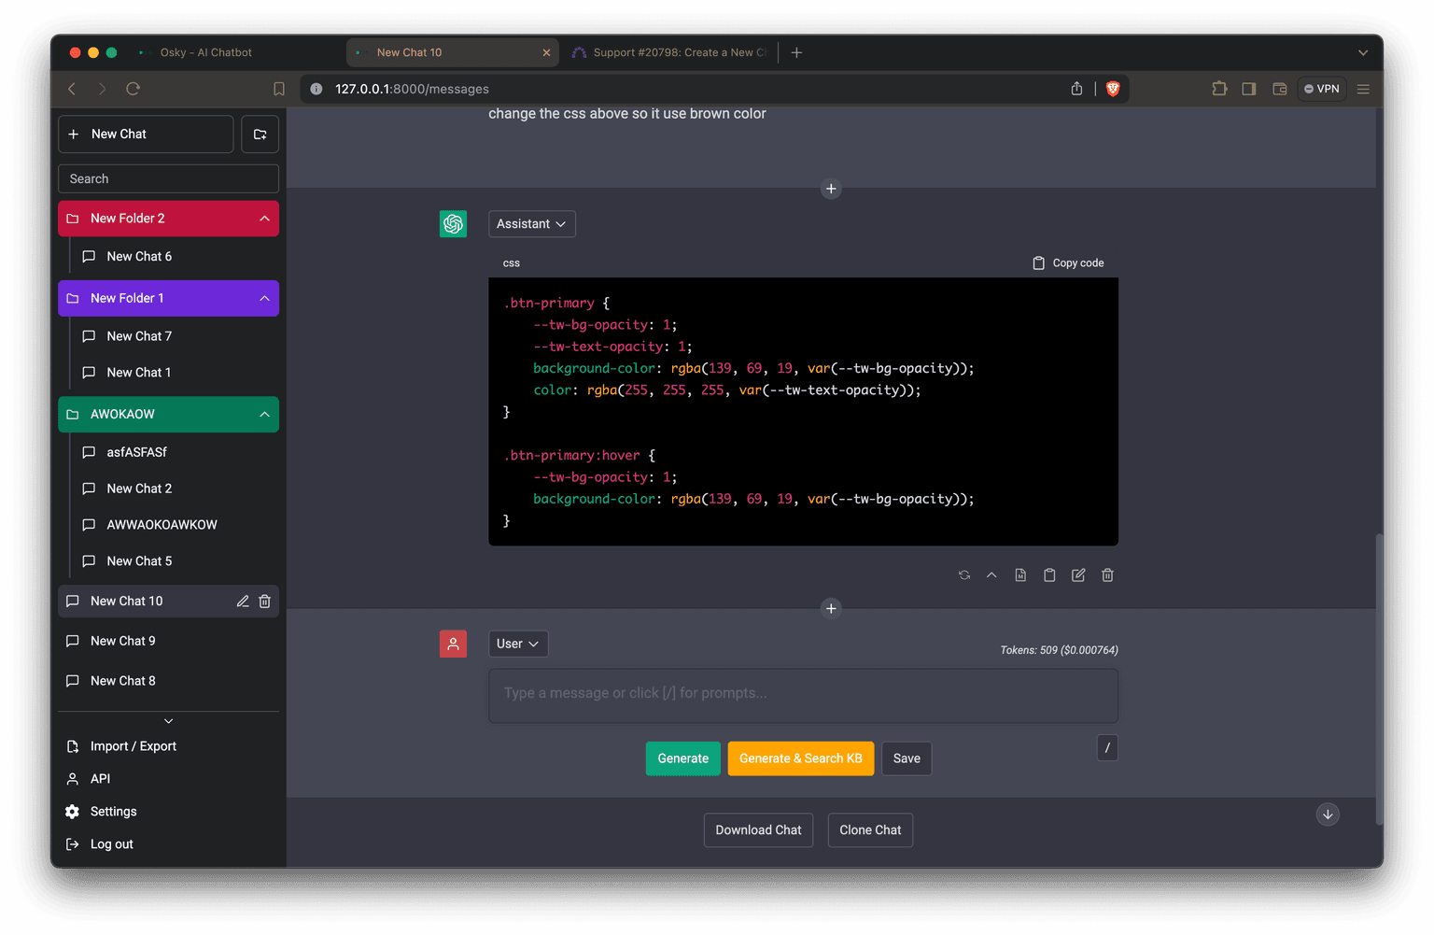
Task: Open the Copy code icon on the code block
Action: click(1067, 262)
